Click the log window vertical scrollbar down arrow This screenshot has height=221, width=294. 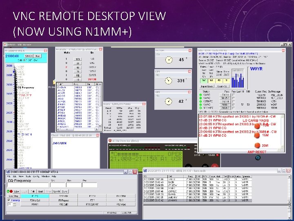click(x=290, y=202)
